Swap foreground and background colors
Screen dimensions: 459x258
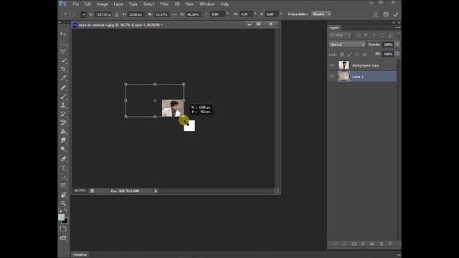click(66, 211)
